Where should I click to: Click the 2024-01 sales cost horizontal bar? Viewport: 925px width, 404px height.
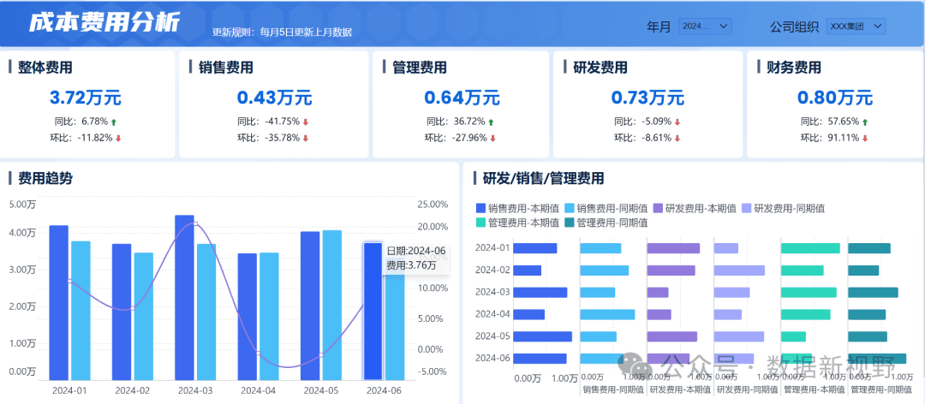[535, 248]
